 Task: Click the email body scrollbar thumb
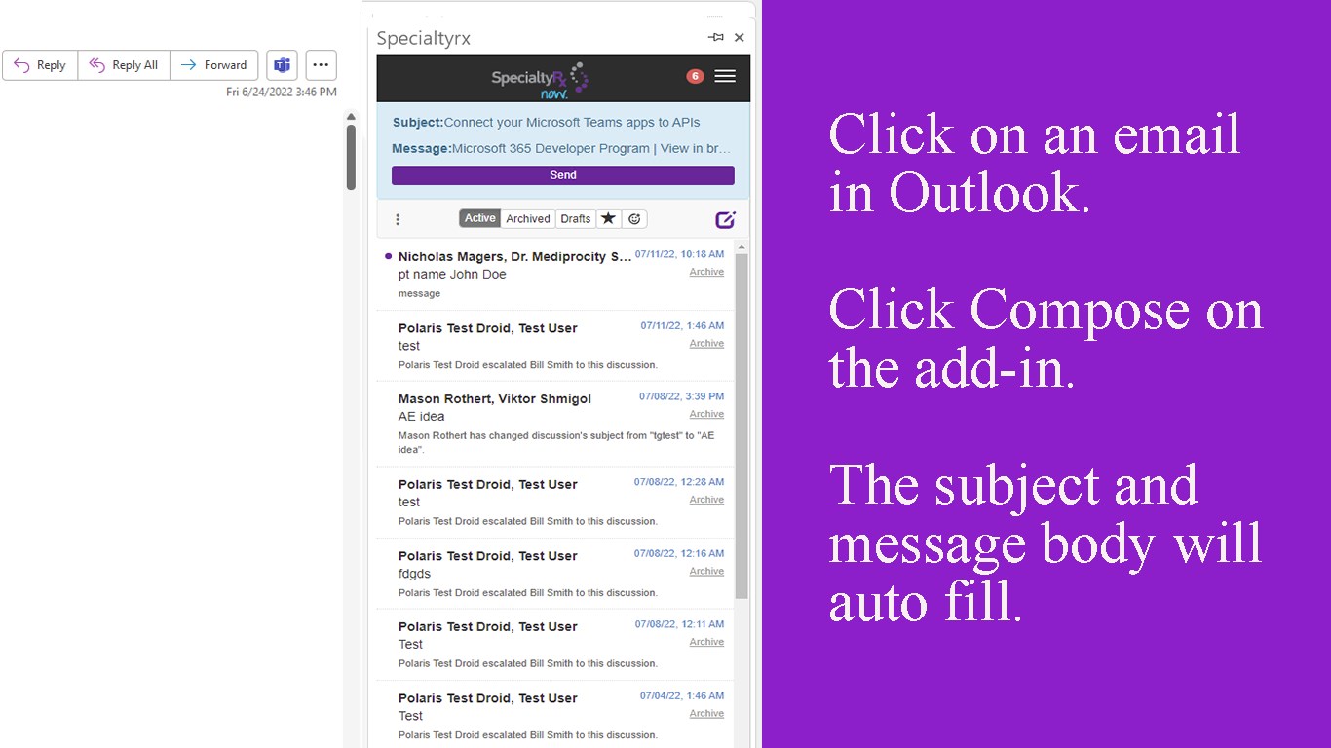tap(351, 157)
